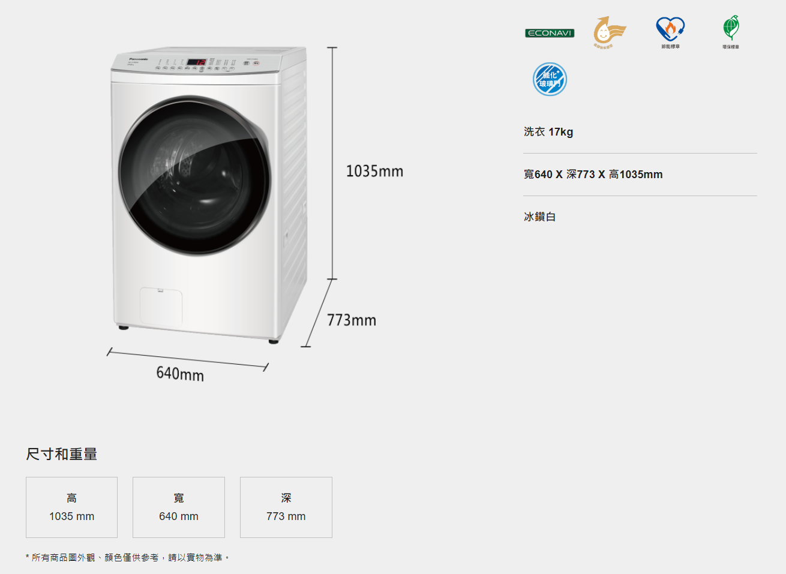Click the drain filter cover on washer

click(x=161, y=306)
